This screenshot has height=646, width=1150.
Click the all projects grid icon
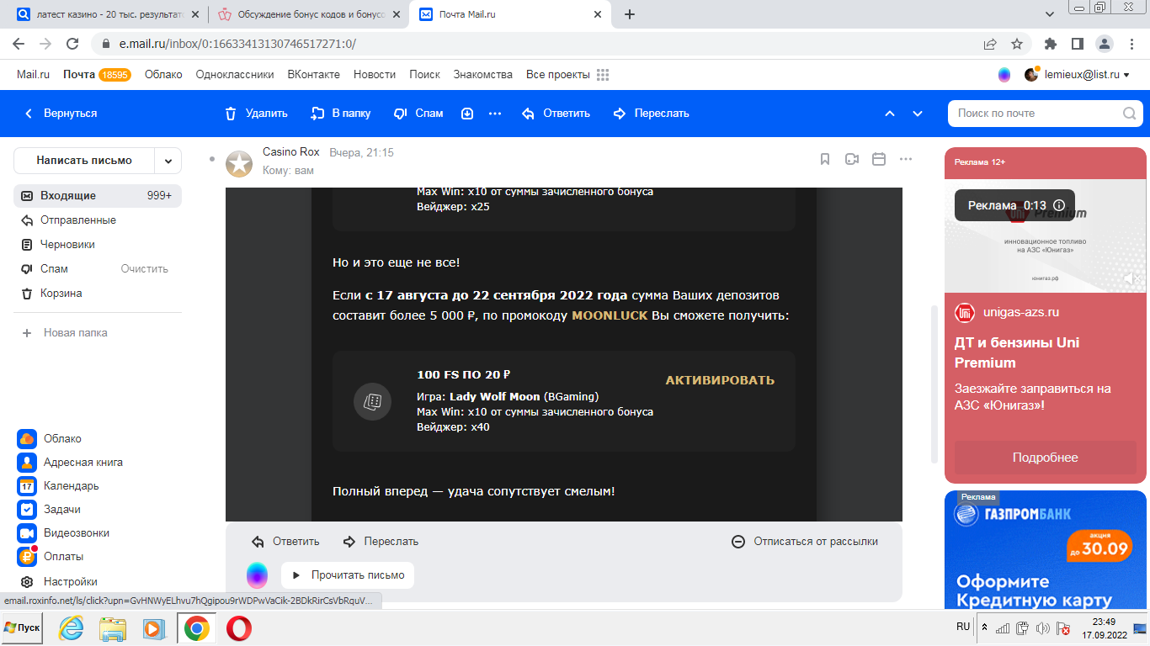[x=603, y=75]
